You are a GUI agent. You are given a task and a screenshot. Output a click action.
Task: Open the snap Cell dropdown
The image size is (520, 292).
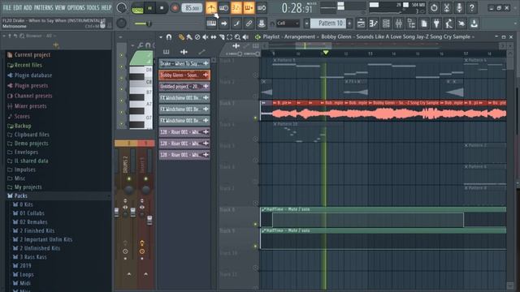(288, 24)
